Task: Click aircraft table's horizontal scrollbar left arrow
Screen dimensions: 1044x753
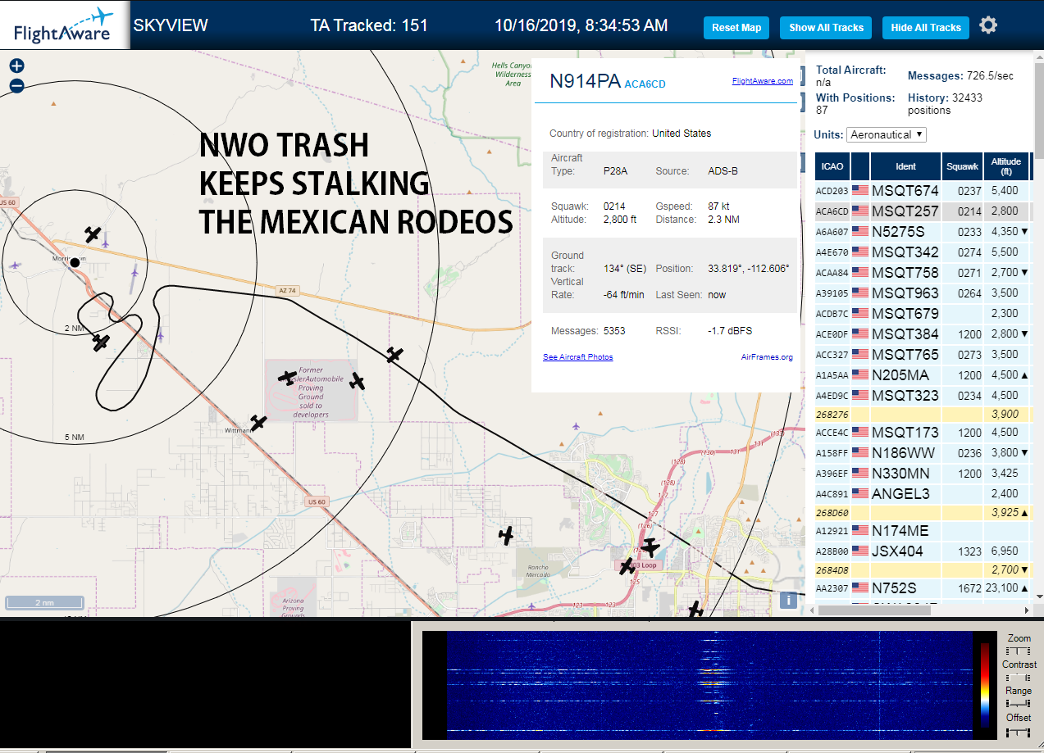Action: click(x=811, y=610)
